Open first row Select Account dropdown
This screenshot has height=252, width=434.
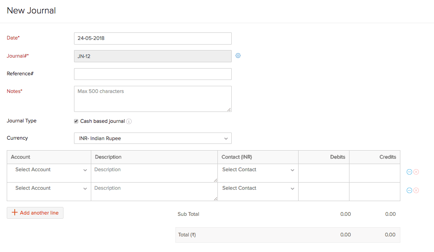click(49, 170)
